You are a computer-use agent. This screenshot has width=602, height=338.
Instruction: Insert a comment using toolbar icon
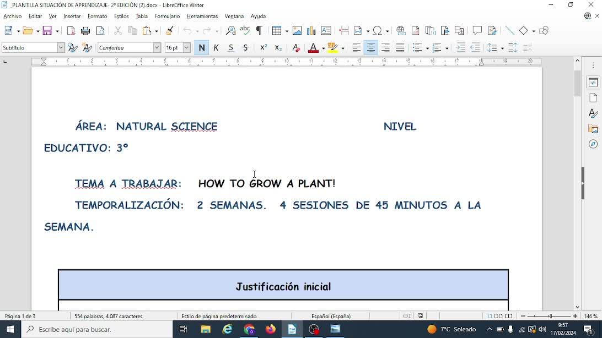click(x=477, y=31)
